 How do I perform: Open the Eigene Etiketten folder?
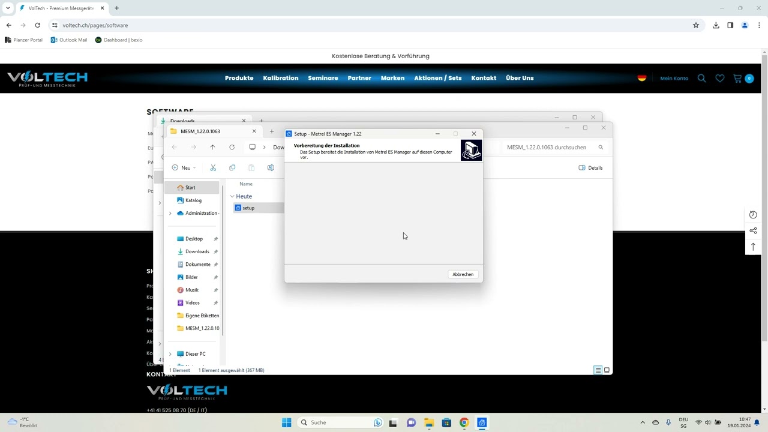point(198,316)
